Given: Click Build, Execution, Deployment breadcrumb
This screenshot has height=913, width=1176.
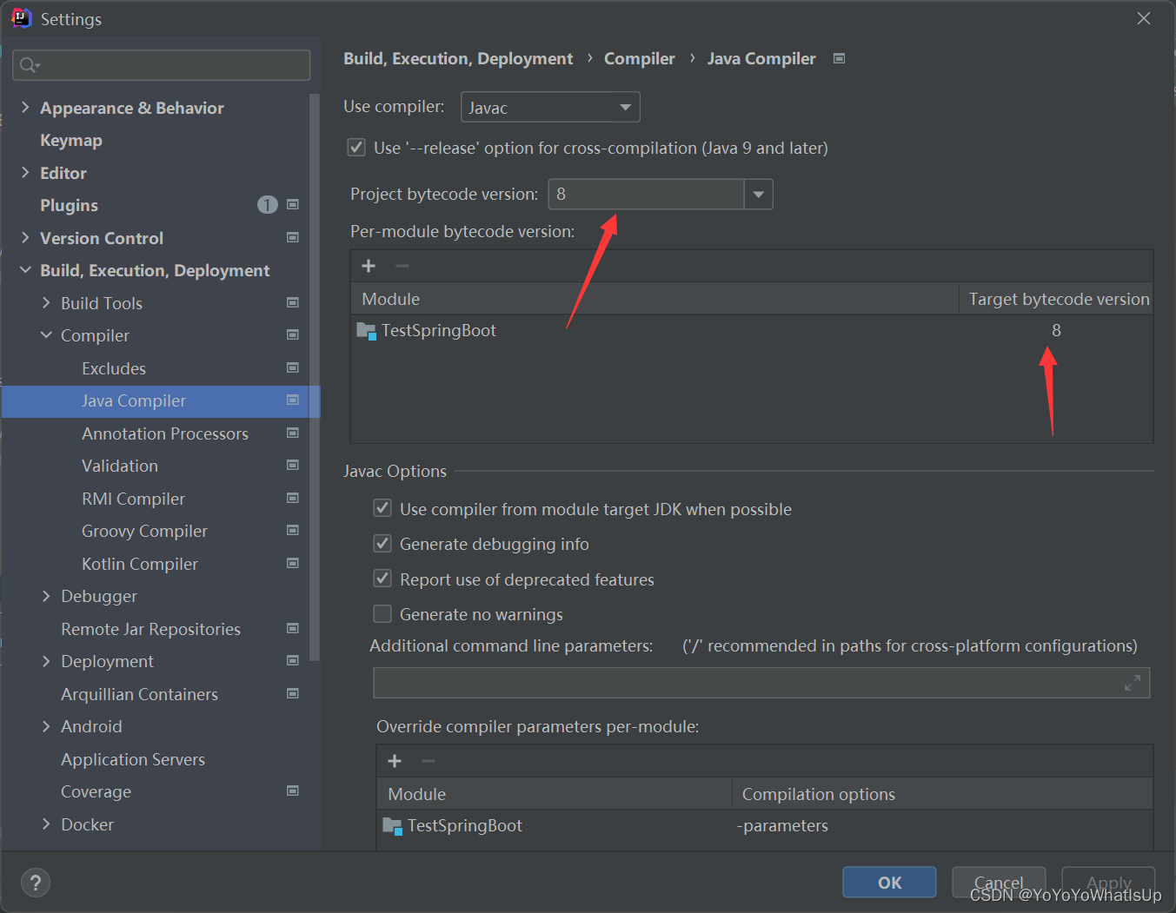Looking at the screenshot, I should 458,58.
